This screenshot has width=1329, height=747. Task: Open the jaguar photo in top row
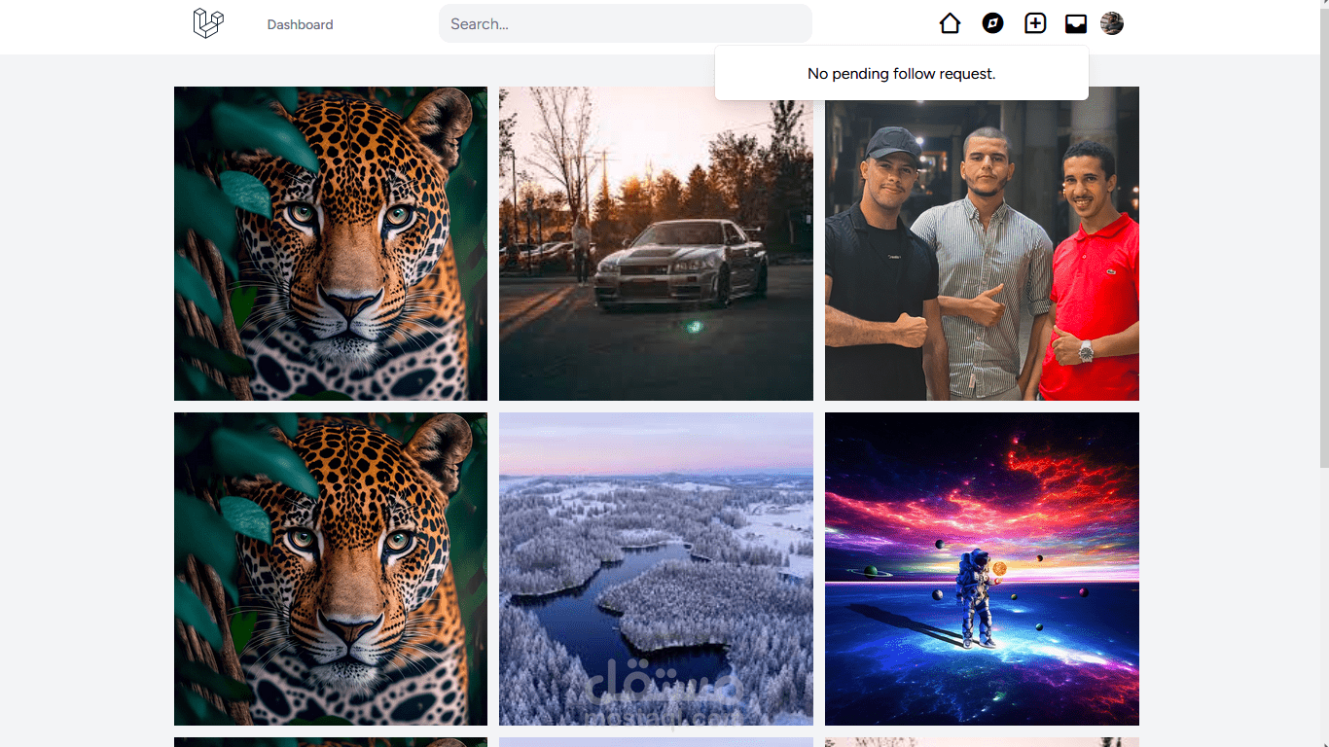pyautogui.click(x=331, y=243)
